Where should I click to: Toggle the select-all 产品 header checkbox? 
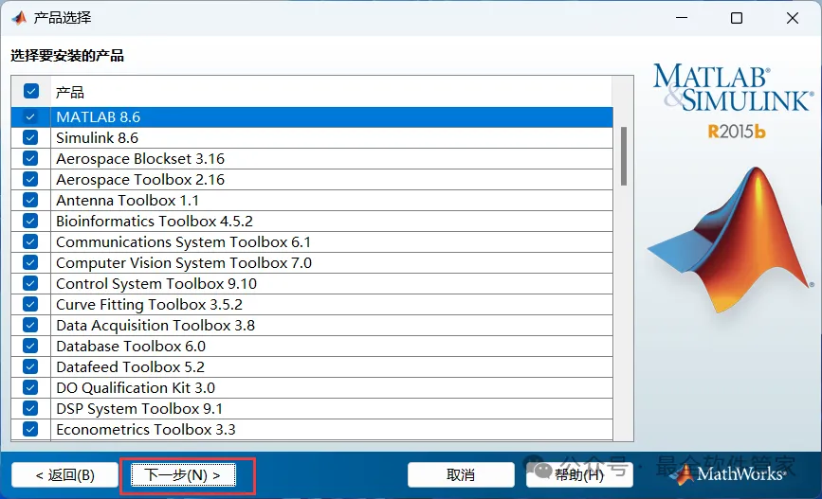click(x=31, y=91)
